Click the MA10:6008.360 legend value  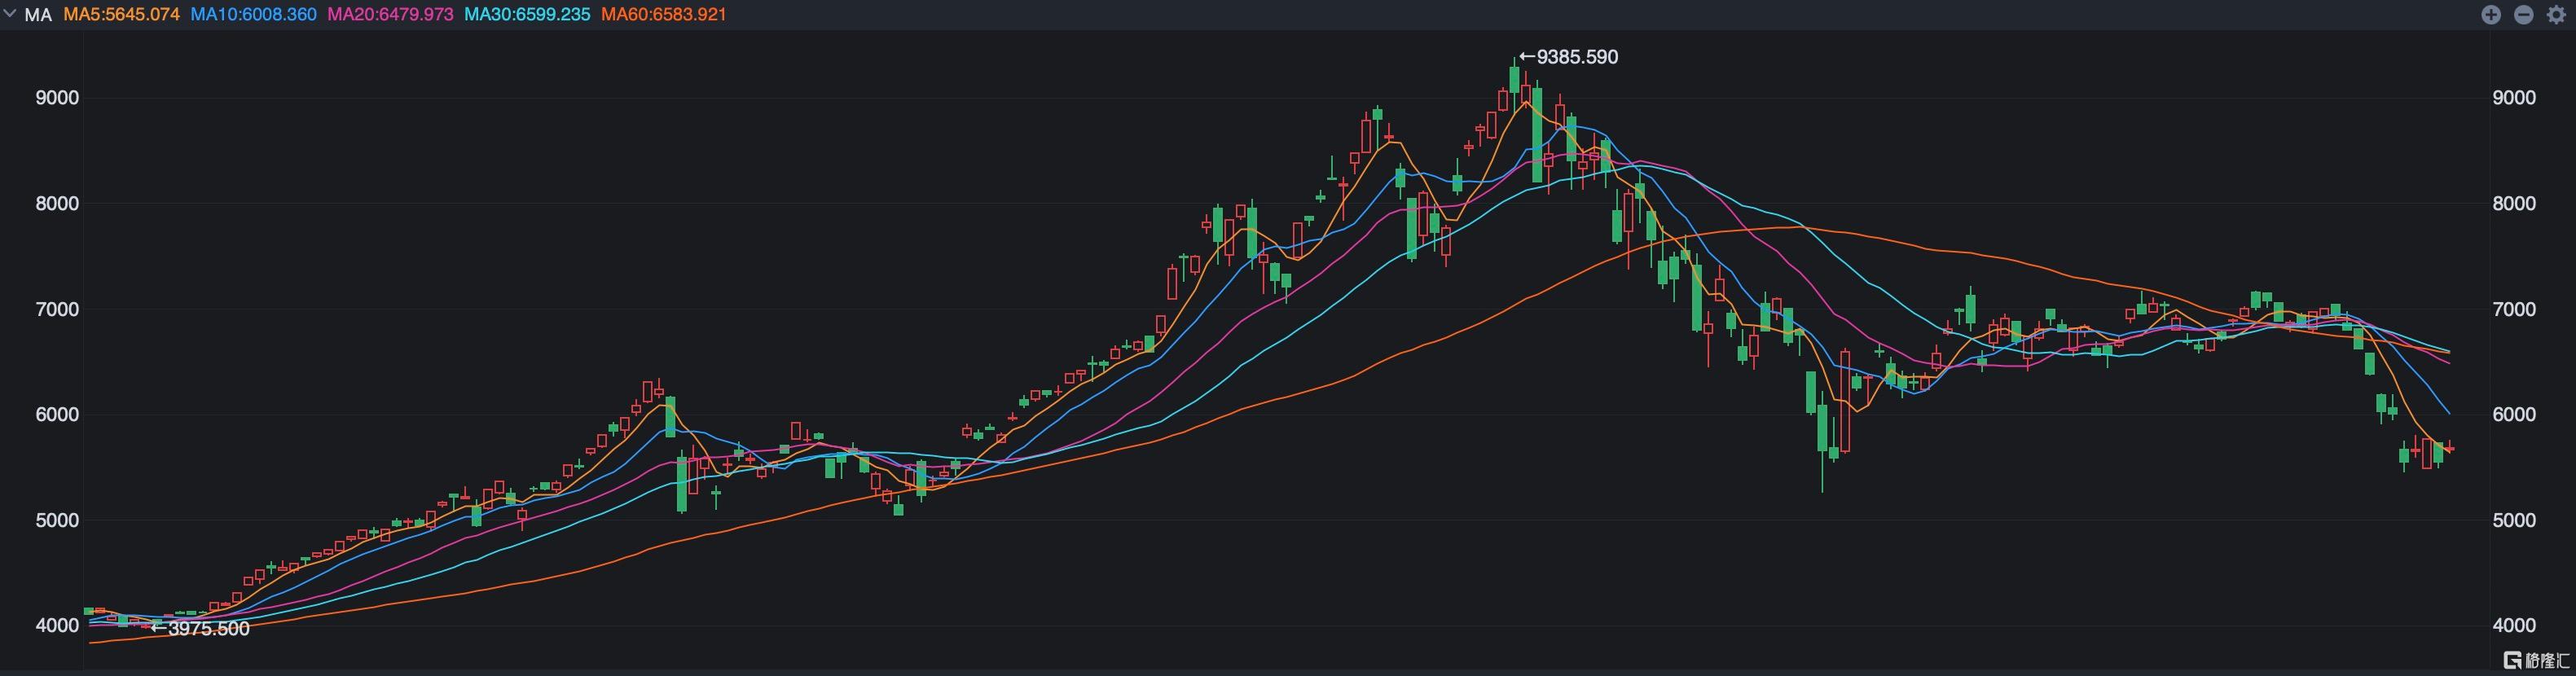pyautogui.click(x=254, y=15)
